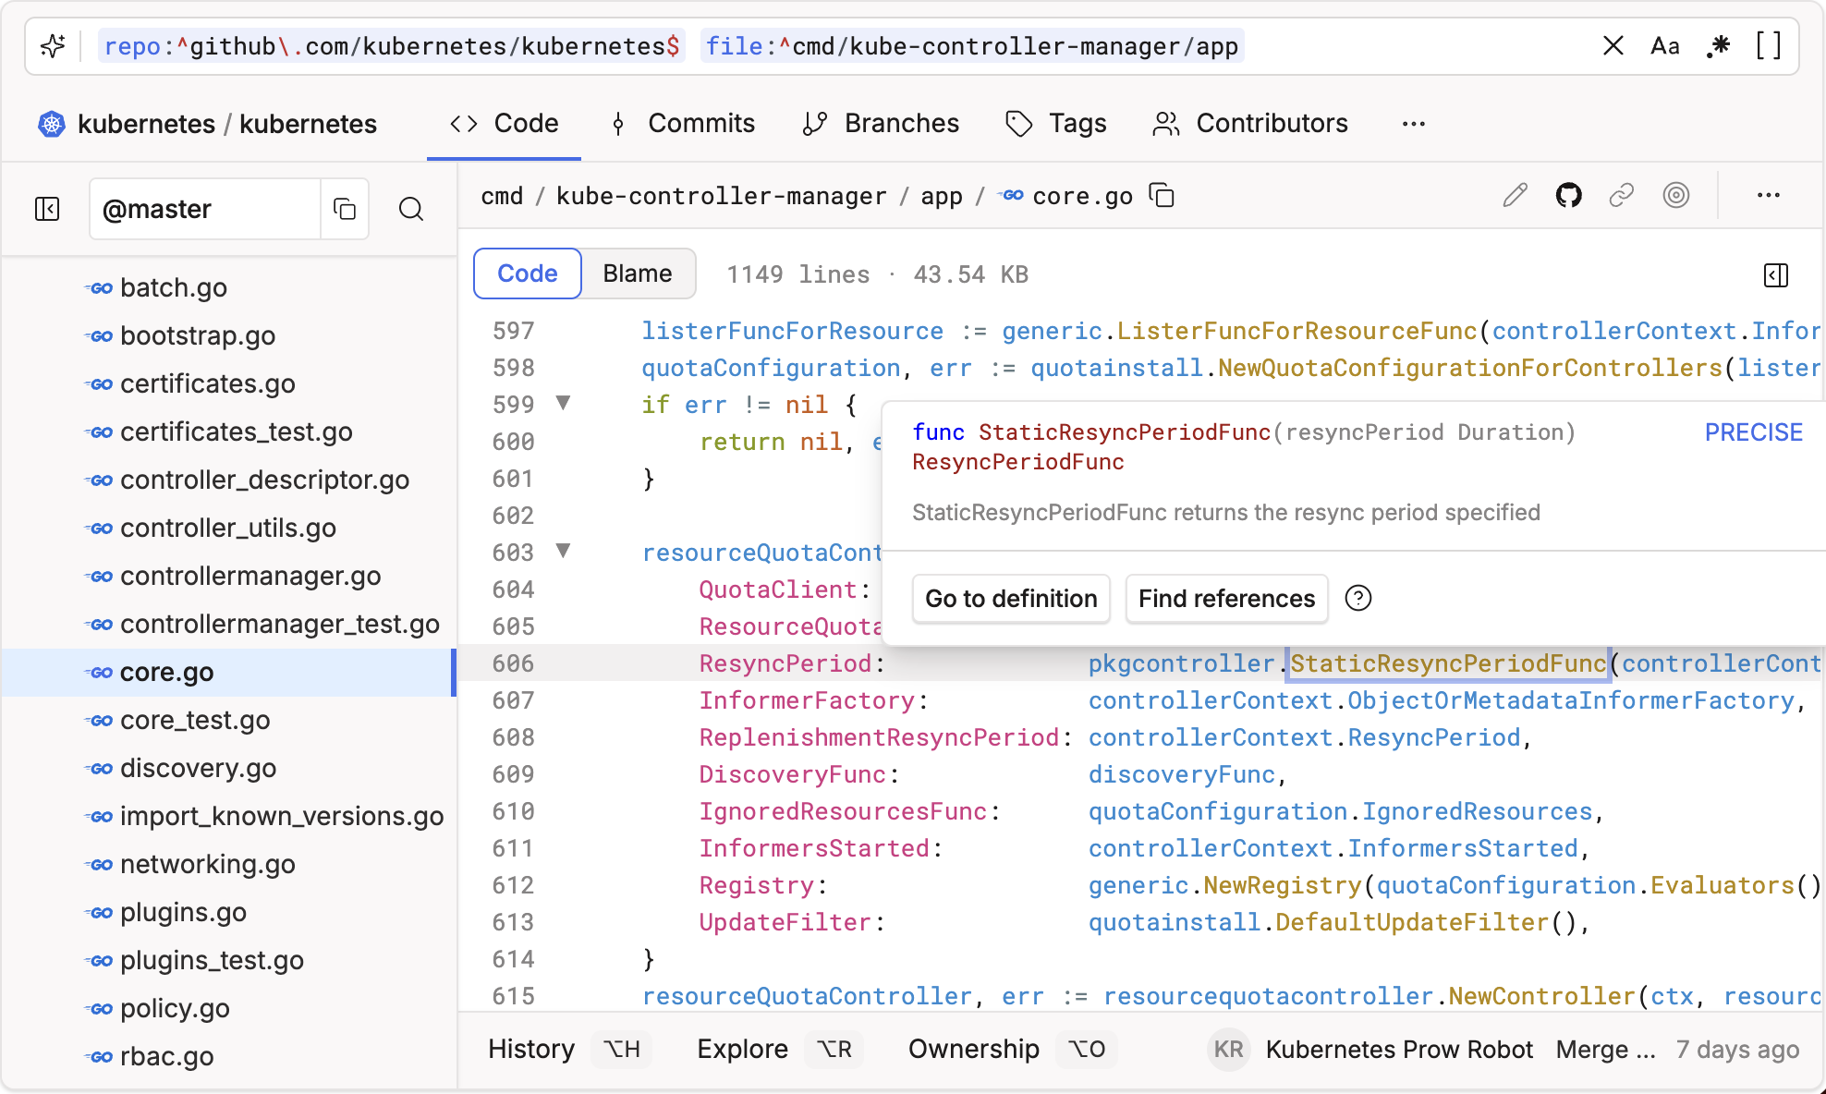Switch to the Blame view
This screenshot has height=1094, width=1826.
(637, 273)
